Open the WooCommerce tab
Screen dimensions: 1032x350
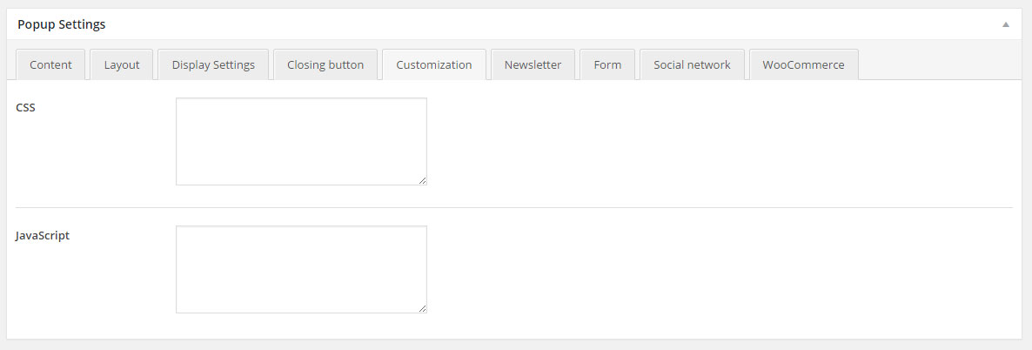(803, 64)
